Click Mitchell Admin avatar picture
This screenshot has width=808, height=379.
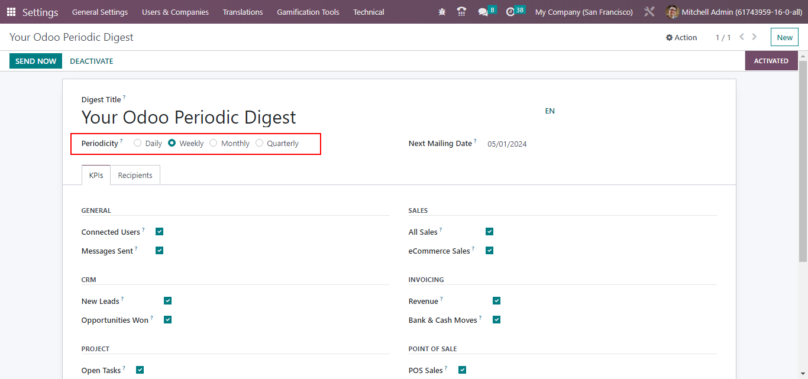click(672, 12)
